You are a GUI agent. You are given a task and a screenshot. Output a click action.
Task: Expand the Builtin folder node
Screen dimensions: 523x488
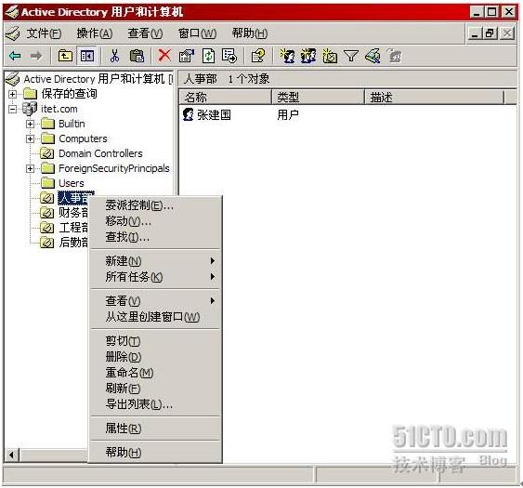[x=30, y=124]
